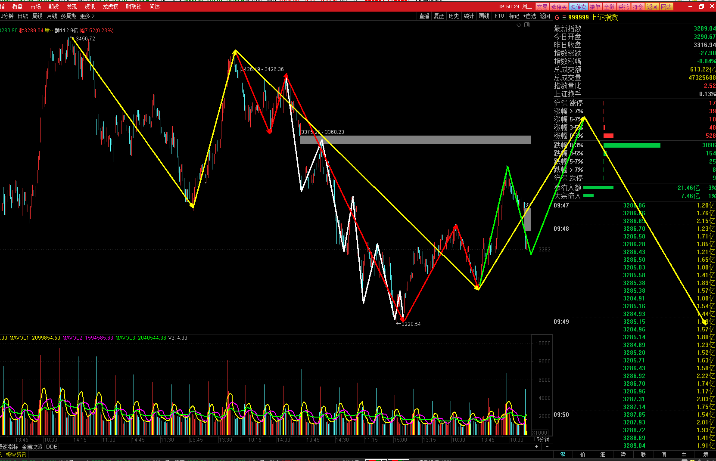The width and height of the screenshot is (716, 461).
Task: Click the gray 3375-3368 price zone bar
Action: pos(415,139)
